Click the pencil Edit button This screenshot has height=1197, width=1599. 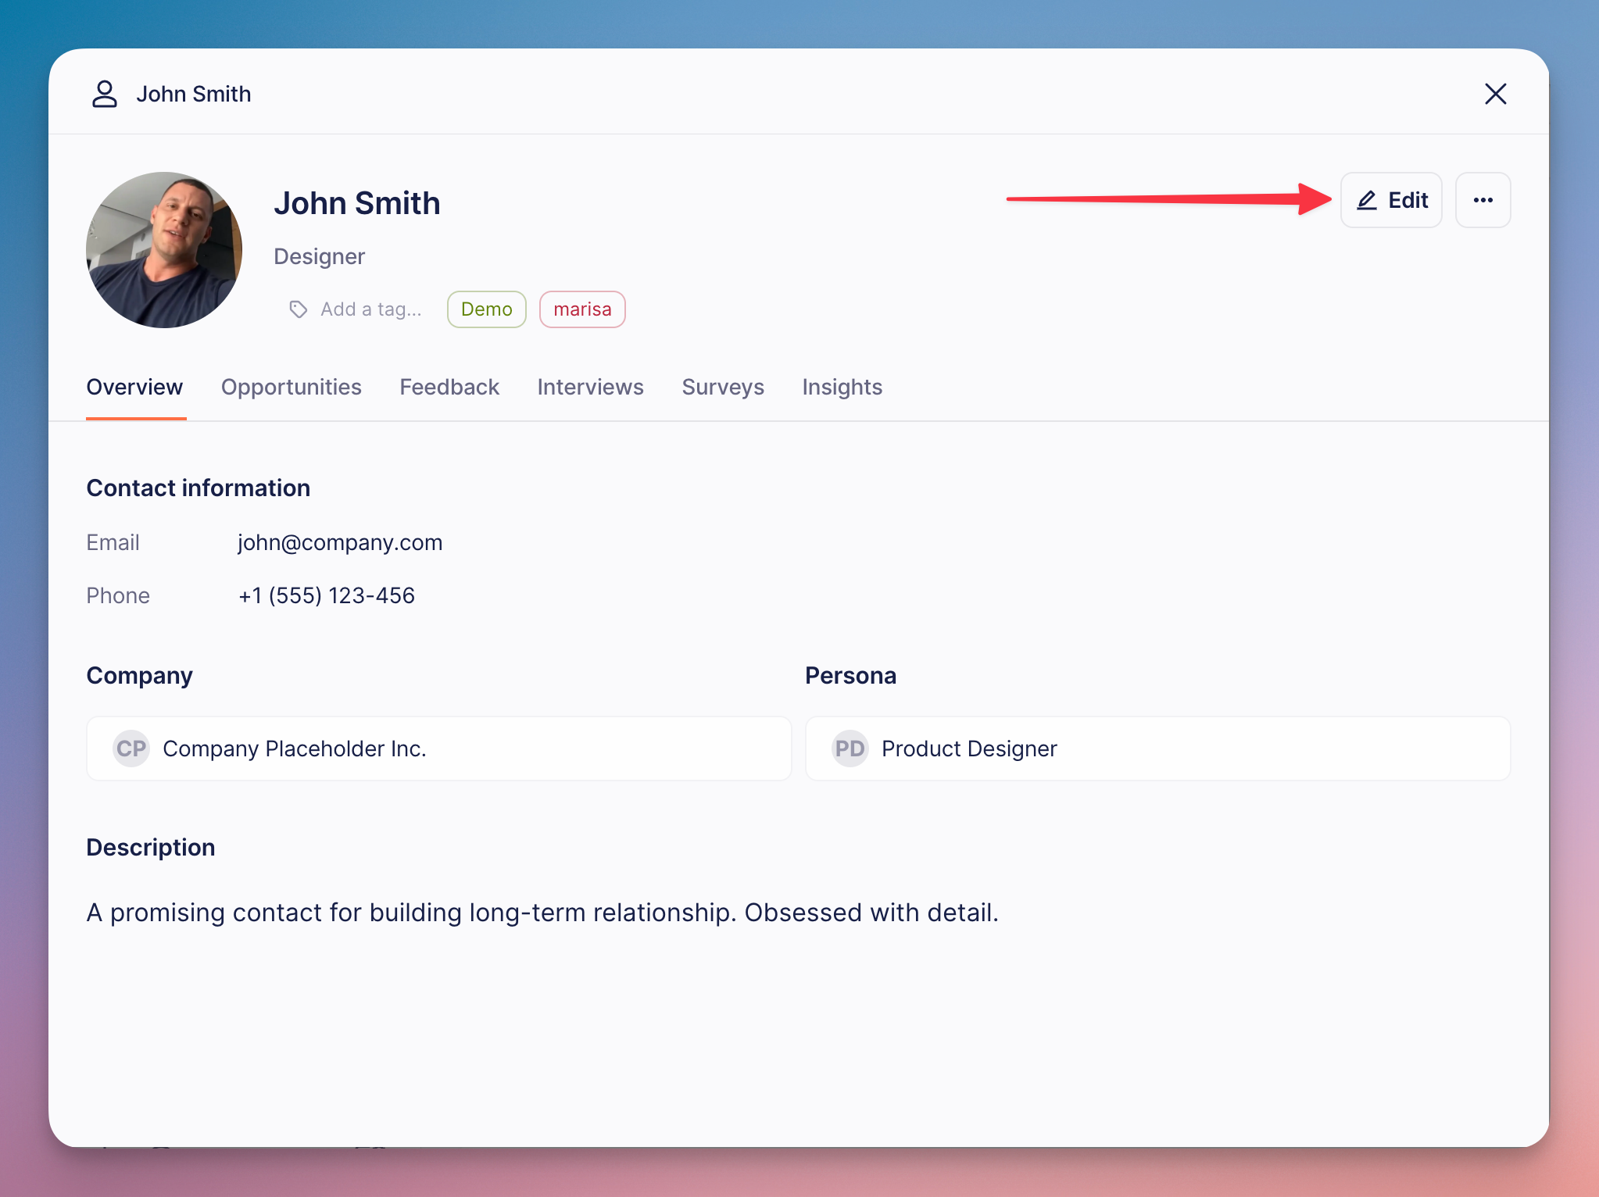1391,200
